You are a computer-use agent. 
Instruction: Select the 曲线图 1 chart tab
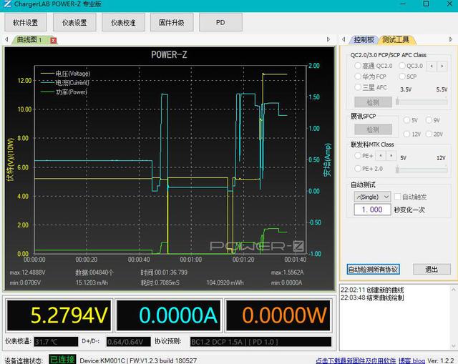pyautogui.click(x=29, y=40)
